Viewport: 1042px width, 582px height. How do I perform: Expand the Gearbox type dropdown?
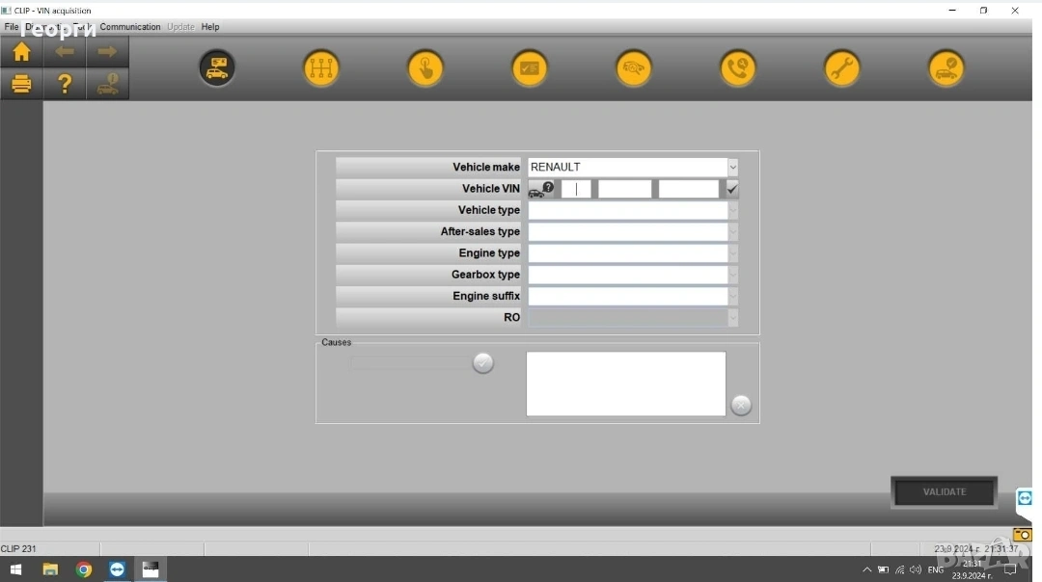732,275
